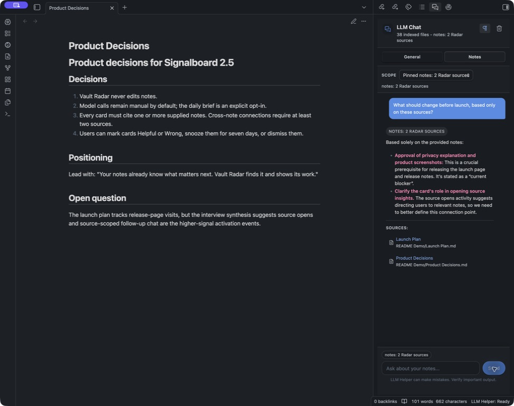This screenshot has width=514, height=406.
Task: Open the outline list panel icon
Action: coord(422,7)
